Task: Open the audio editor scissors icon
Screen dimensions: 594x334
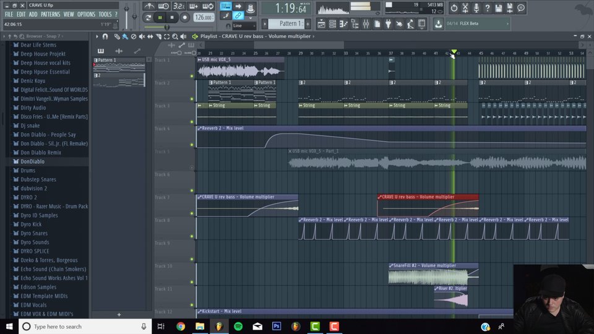Action: 465,7
